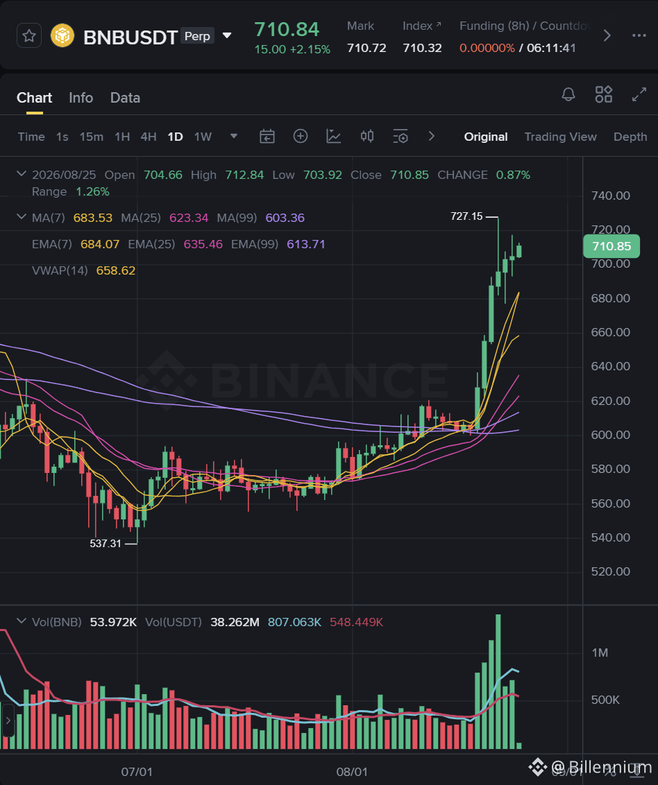Click the toolbar right chevron for more tools
Screen dimensions: 658x785
coord(432,136)
